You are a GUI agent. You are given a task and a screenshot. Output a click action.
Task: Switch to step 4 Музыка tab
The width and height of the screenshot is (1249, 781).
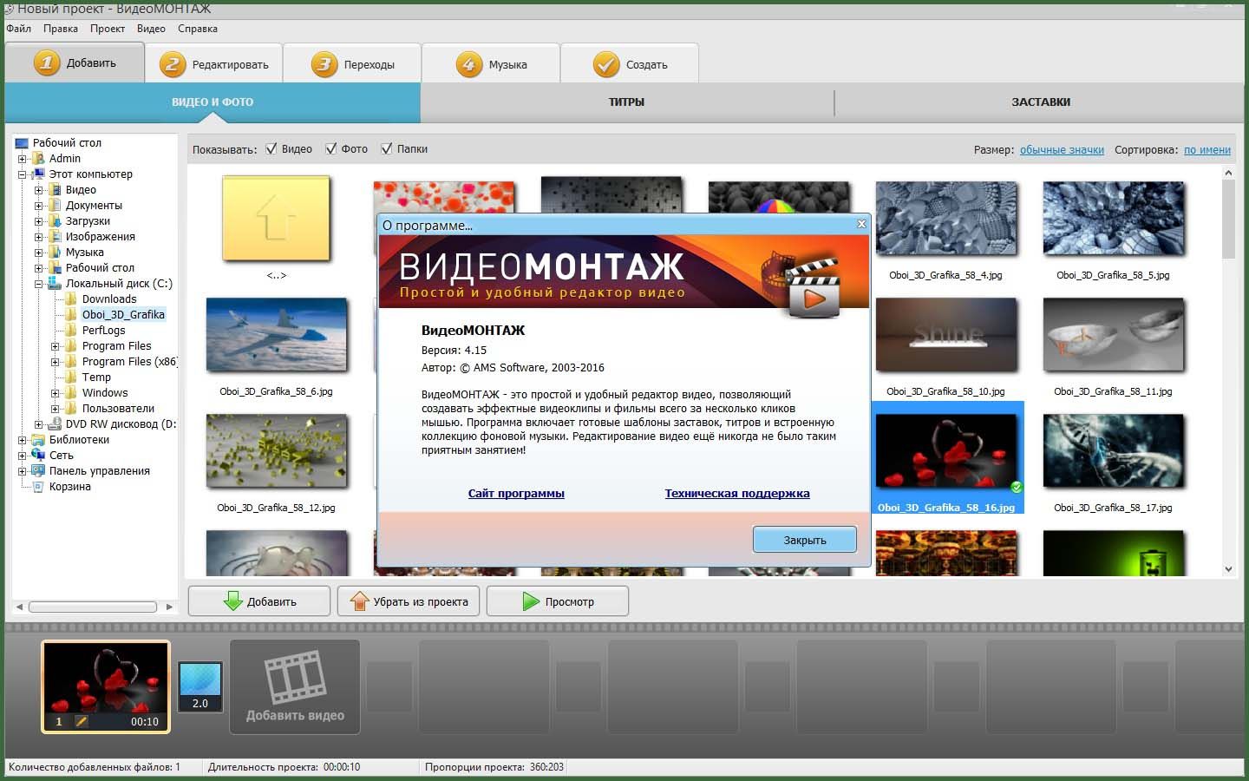pyautogui.click(x=491, y=63)
